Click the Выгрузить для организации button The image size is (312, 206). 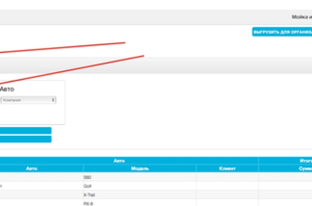[x=282, y=32]
